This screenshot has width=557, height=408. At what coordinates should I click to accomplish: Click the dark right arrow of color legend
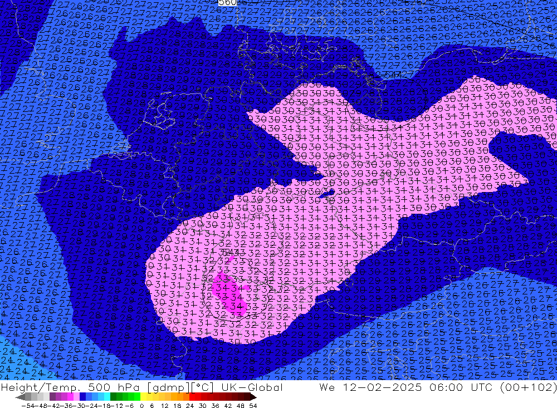point(253,397)
